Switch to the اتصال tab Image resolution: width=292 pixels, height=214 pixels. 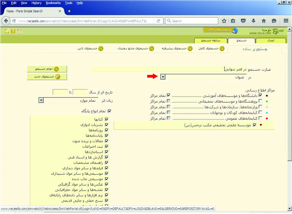271,40
